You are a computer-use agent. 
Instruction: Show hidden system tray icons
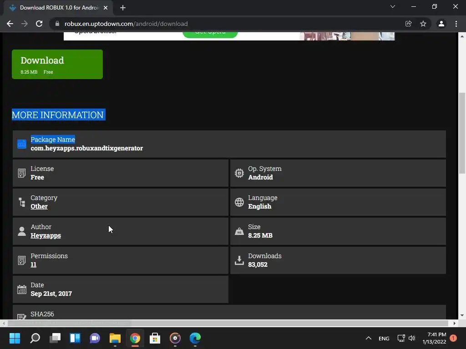369,338
